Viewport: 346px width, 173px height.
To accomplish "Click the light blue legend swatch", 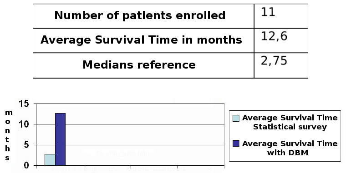I will click(x=236, y=118).
